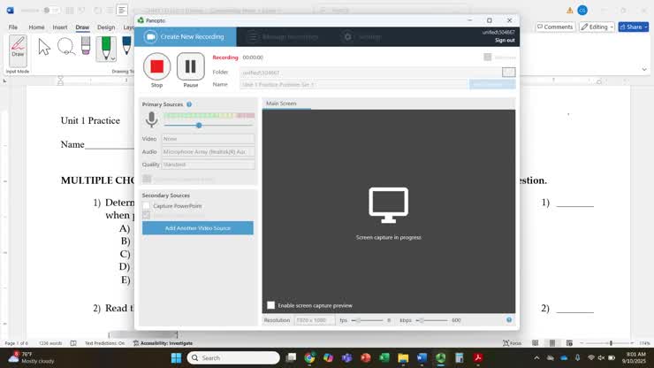654x368 pixels.
Task: Pause the current recording
Action: pos(190,66)
